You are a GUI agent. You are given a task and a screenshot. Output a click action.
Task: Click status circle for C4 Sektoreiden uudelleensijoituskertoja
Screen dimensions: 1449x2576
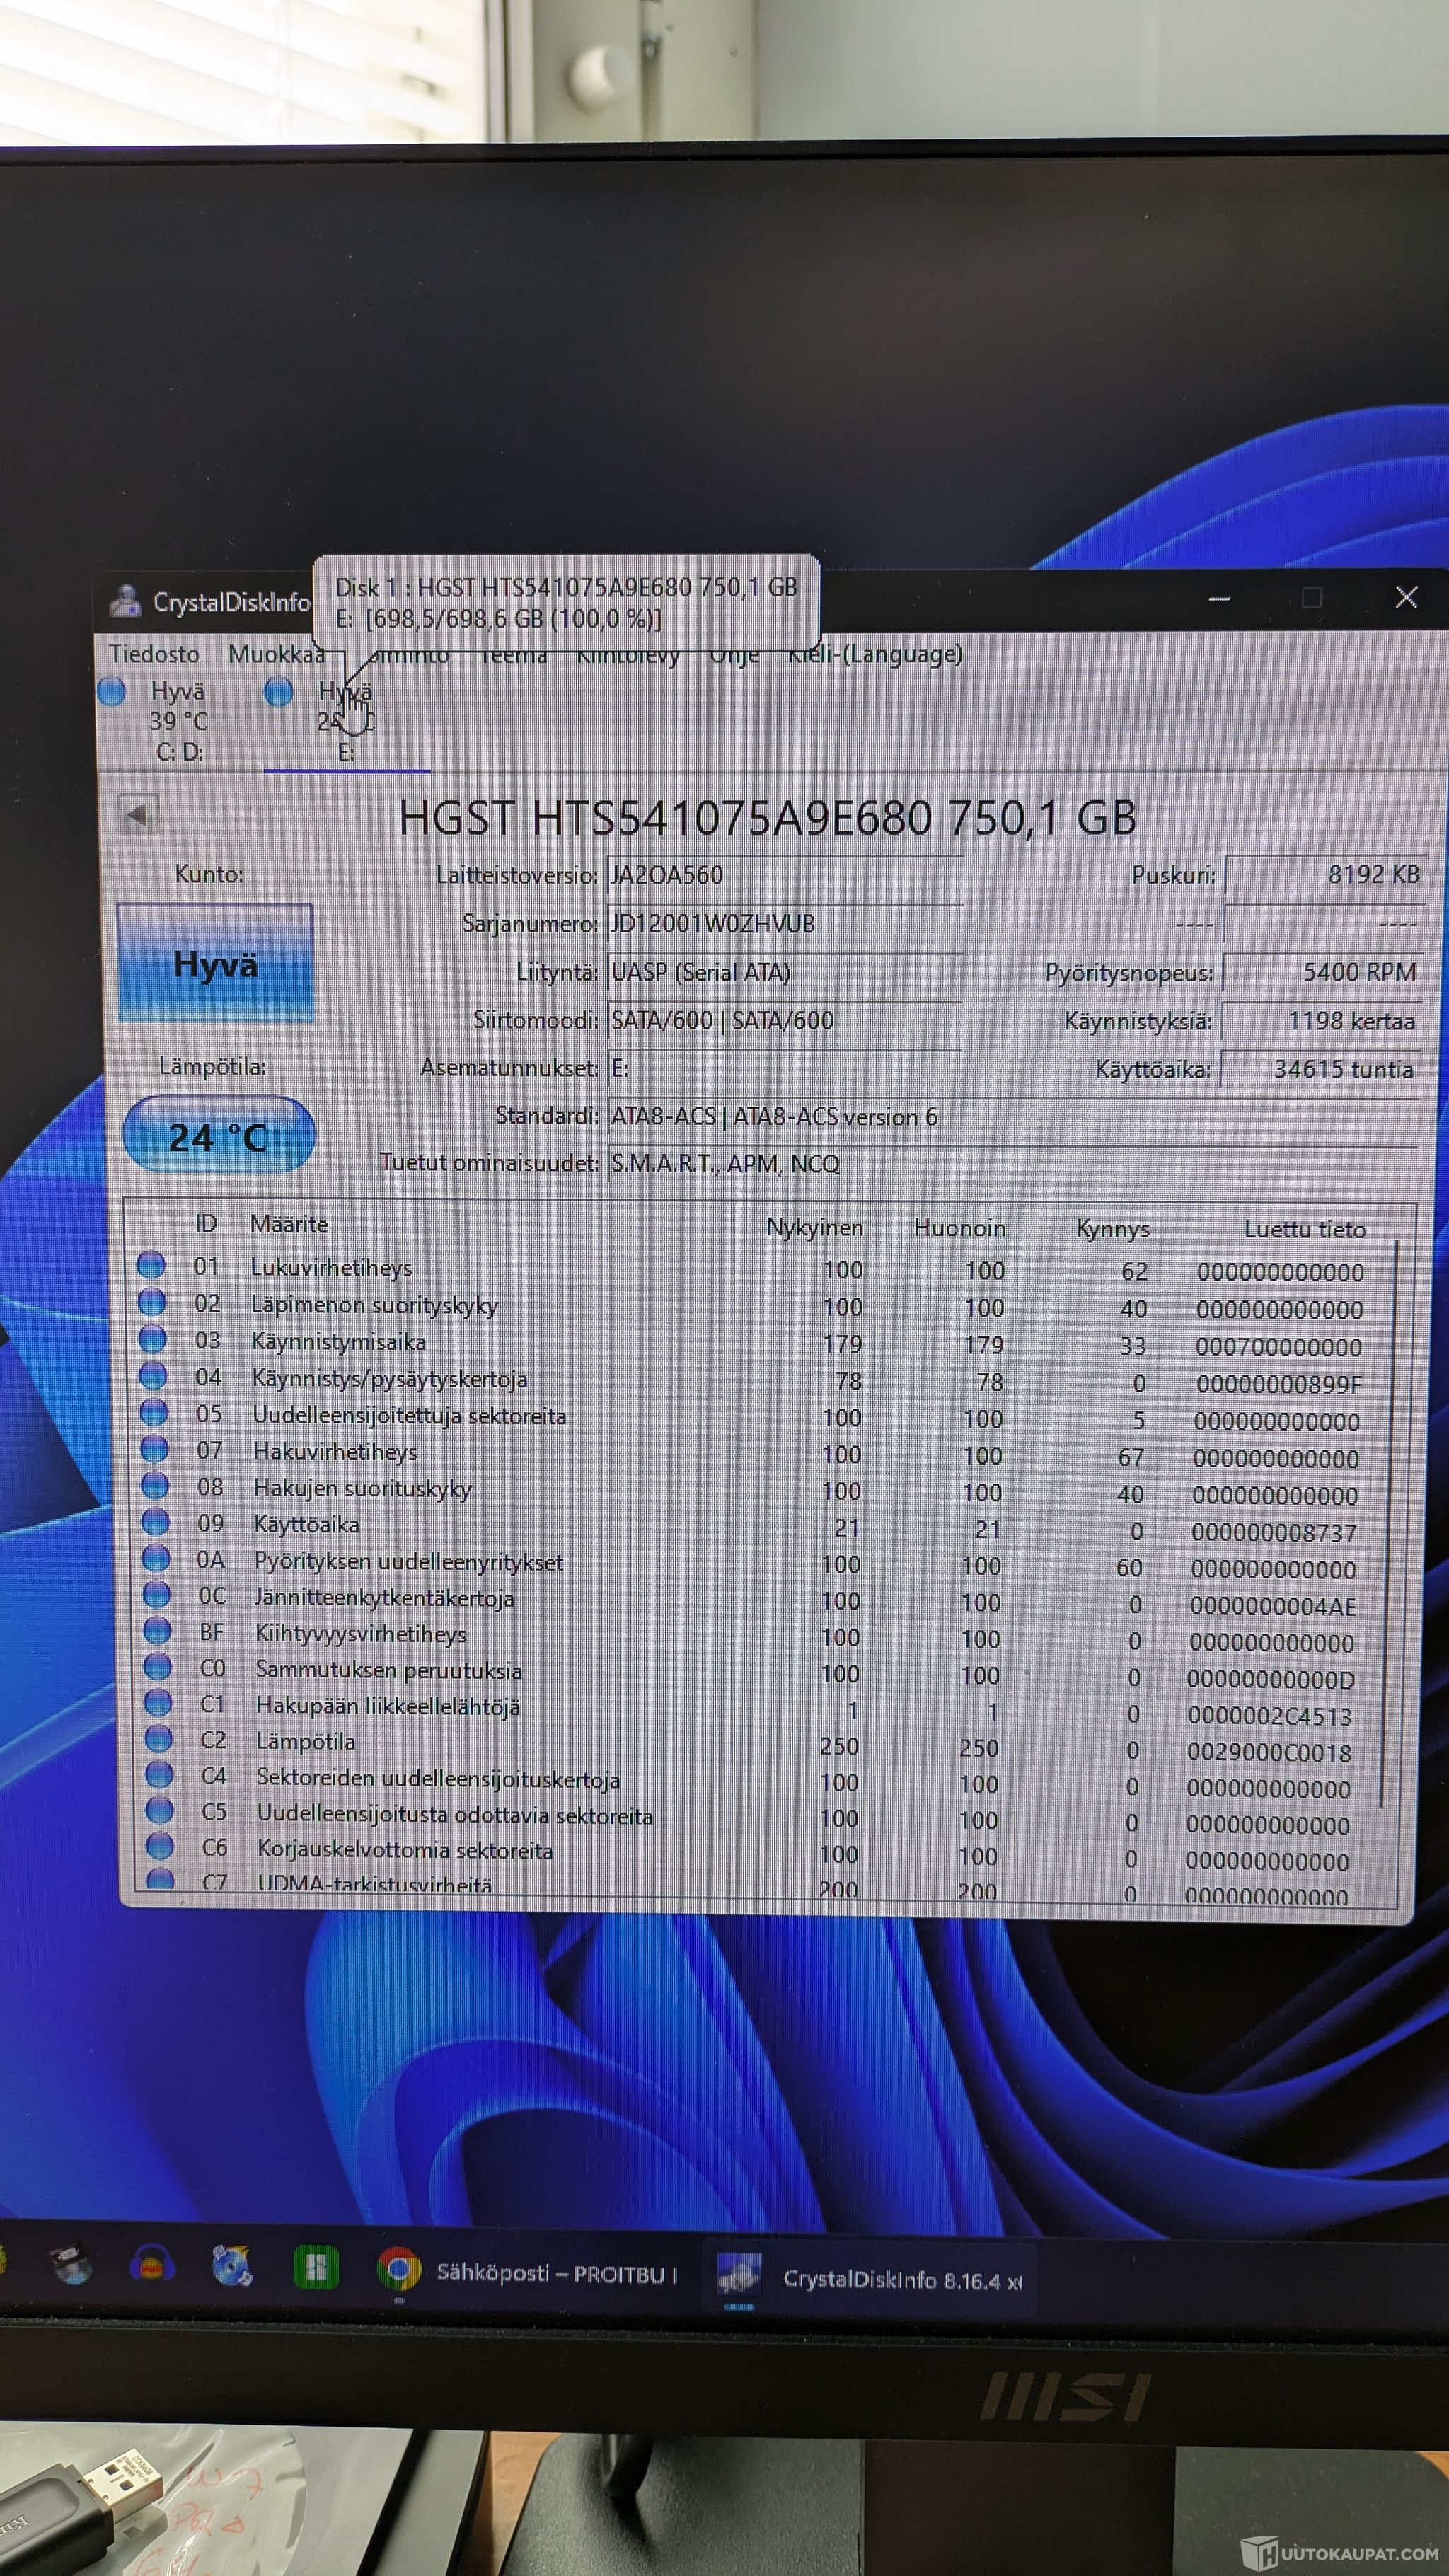(x=159, y=1775)
